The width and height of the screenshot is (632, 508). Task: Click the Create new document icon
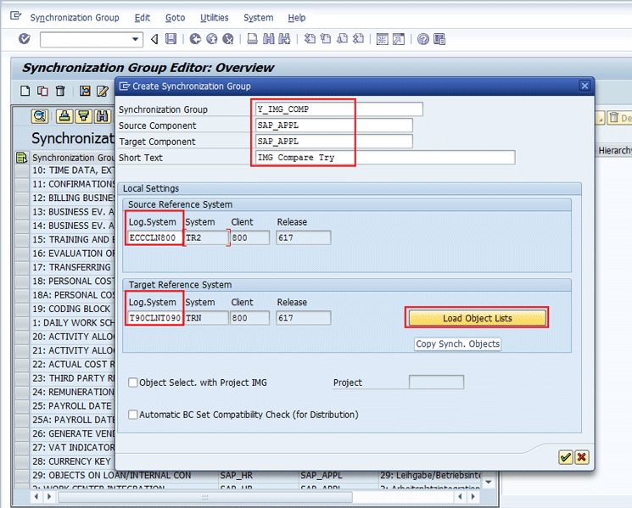(25, 92)
